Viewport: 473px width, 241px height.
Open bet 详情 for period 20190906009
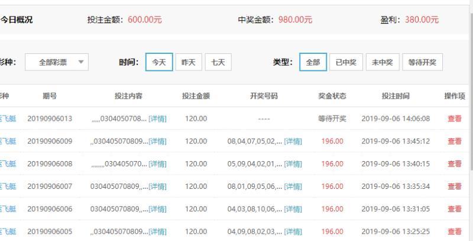tap(157, 142)
